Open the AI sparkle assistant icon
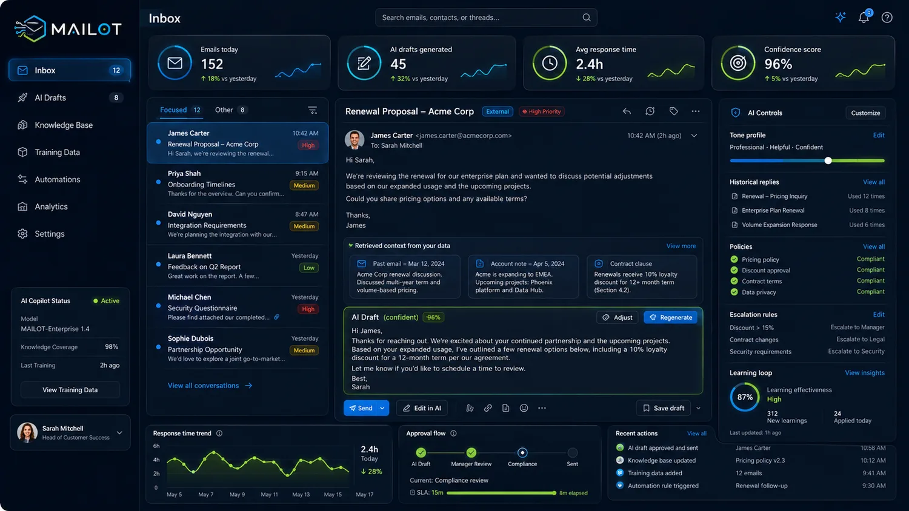909x511 pixels. point(841,18)
